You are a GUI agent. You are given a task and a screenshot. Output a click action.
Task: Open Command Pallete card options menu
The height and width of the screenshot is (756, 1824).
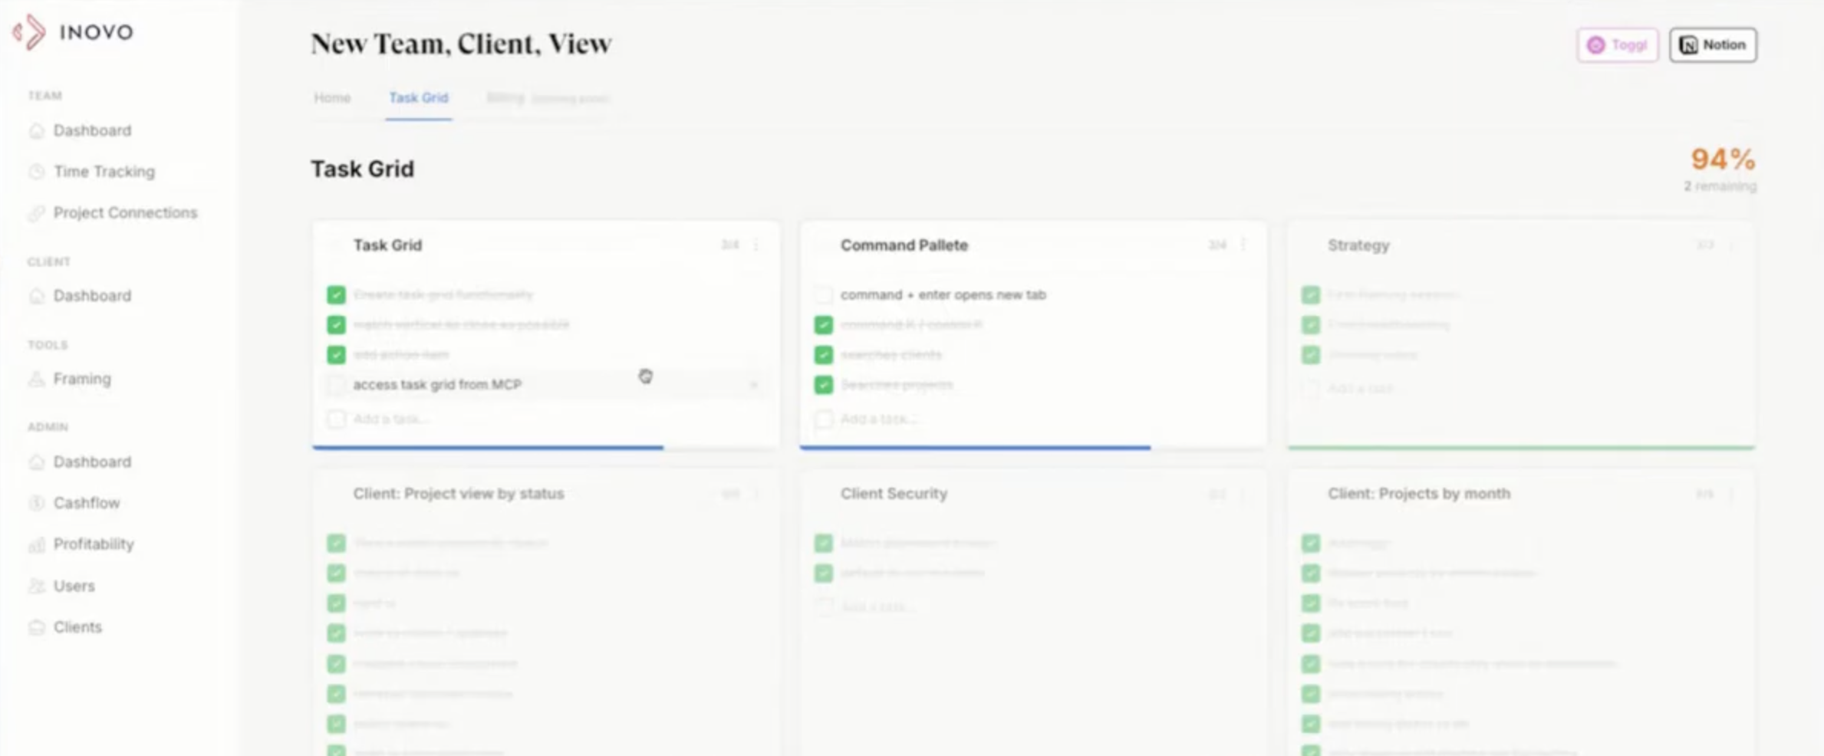pyautogui.click(x=1243, y=245)
